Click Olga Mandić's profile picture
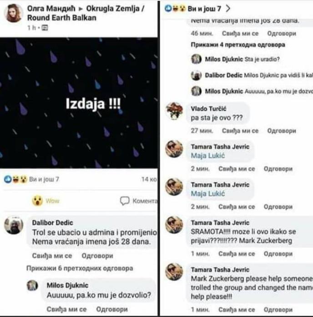The width and height of the screenshot is (313, 317). [x=14, y=13]
